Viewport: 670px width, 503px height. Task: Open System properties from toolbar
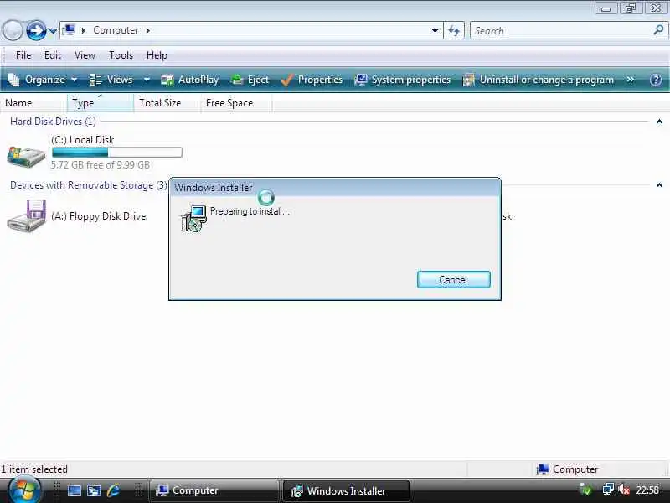coord(402,80)
